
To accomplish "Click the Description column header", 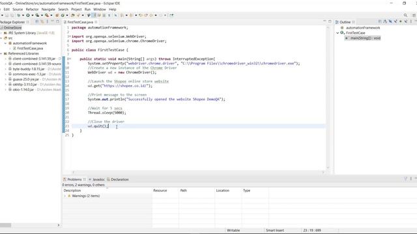I will (x=107, y=190).
